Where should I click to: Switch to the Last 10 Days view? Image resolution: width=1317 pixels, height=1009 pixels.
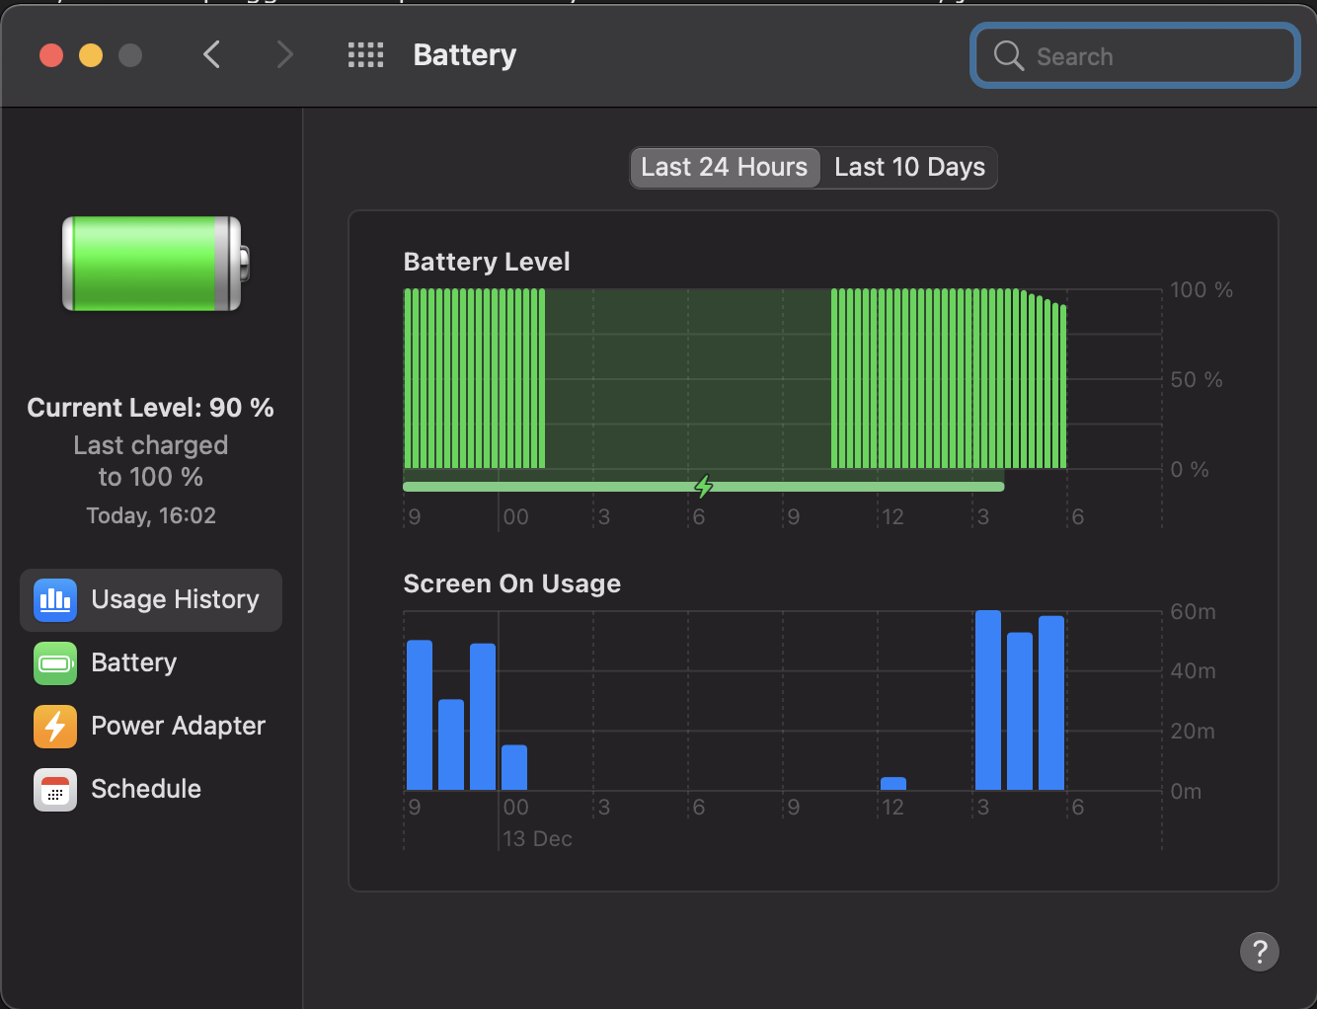pos(909,168)
